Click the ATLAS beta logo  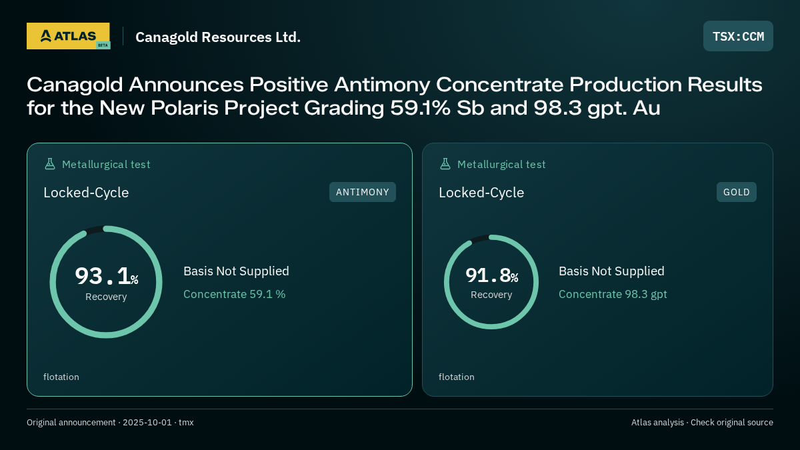click(x=69, y=36)
